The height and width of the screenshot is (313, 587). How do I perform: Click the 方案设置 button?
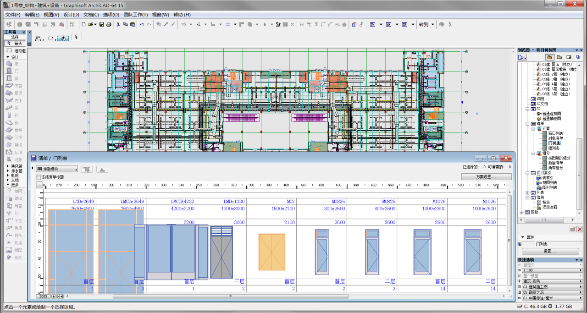click(486, 176)
